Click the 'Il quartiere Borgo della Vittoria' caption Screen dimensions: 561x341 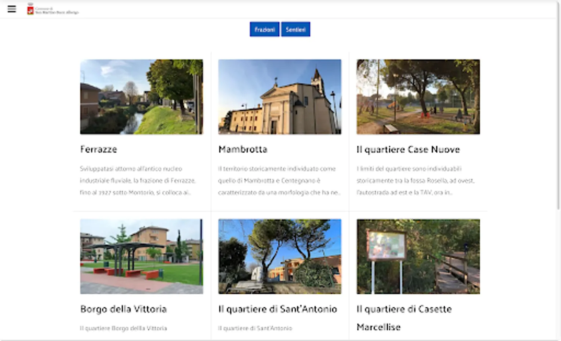[x=123, y=328]
